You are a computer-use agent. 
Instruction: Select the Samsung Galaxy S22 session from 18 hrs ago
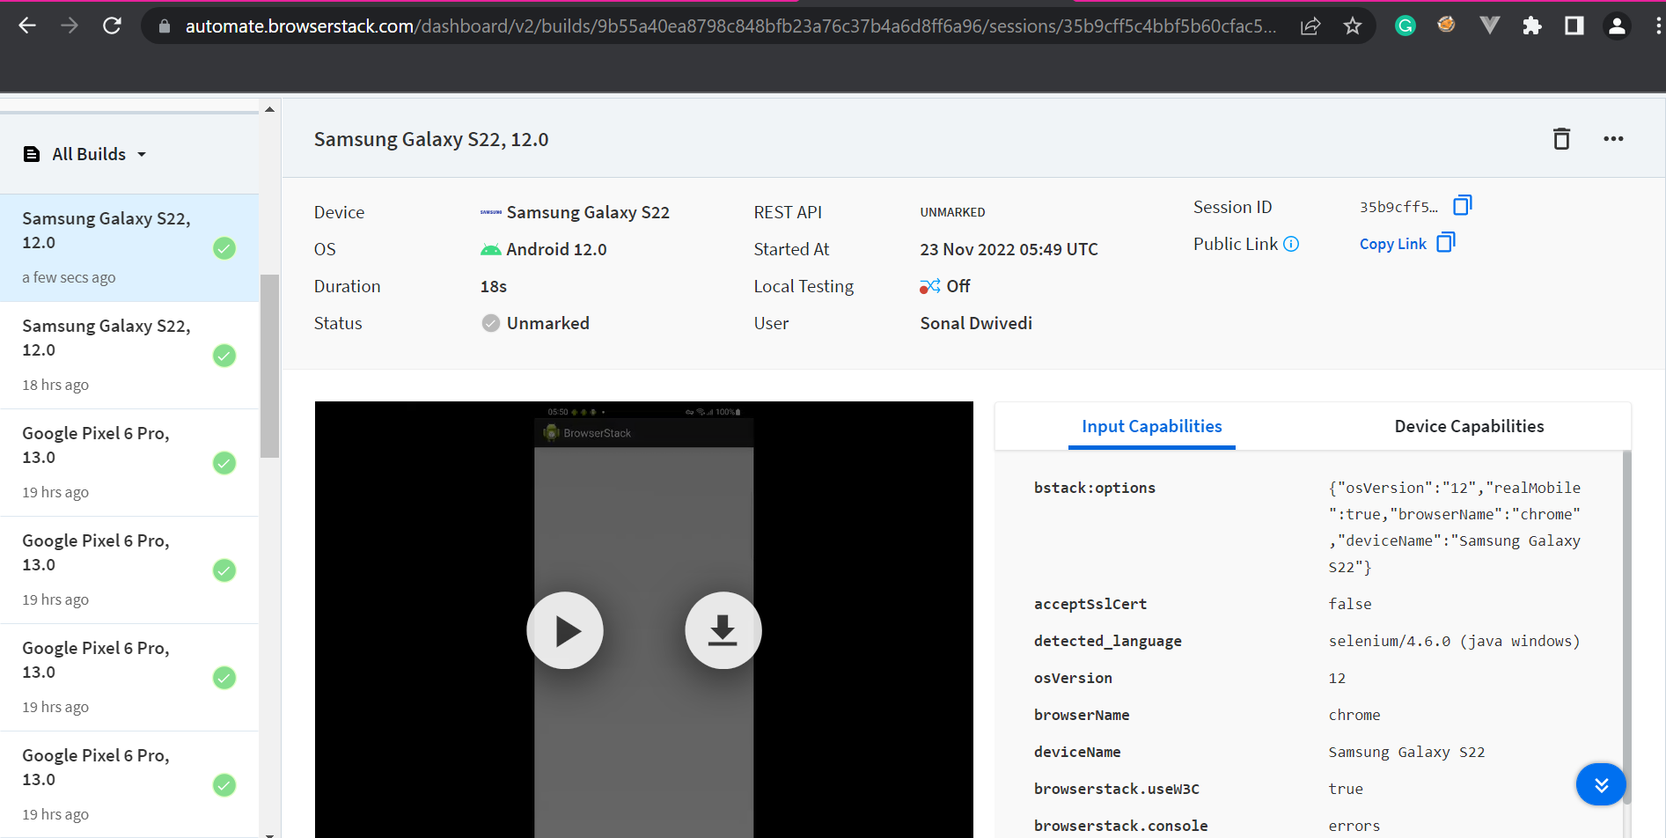click(x=129, y=355)
